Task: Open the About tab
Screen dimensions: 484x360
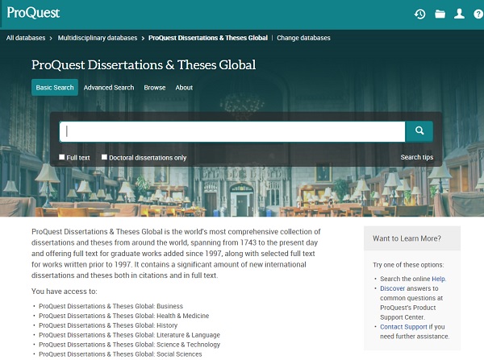Action: point(184,88)
